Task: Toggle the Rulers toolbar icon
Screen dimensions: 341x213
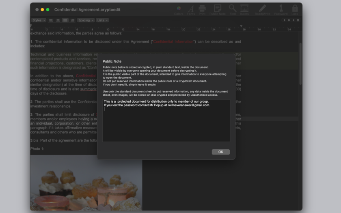Action: 244,10
